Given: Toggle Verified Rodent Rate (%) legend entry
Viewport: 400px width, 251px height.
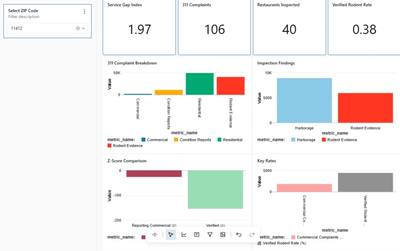Looking at the screenshot, I should [x=281, y=243].
